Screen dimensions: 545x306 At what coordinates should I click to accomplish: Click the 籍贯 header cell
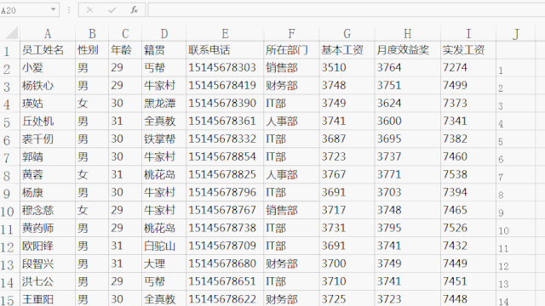pyautogui.click(x=164, y=50)
